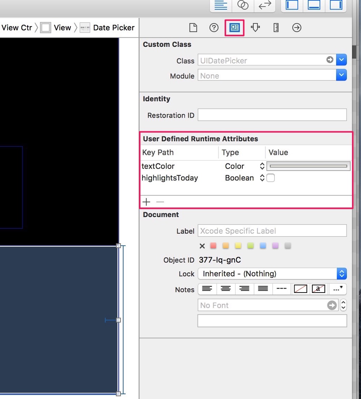This screenshot has height=399, width=361.
Task: Set notes text color button
Action: click(x=318, y=289)
